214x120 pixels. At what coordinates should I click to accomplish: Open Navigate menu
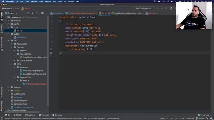click(x=34, y=1)
